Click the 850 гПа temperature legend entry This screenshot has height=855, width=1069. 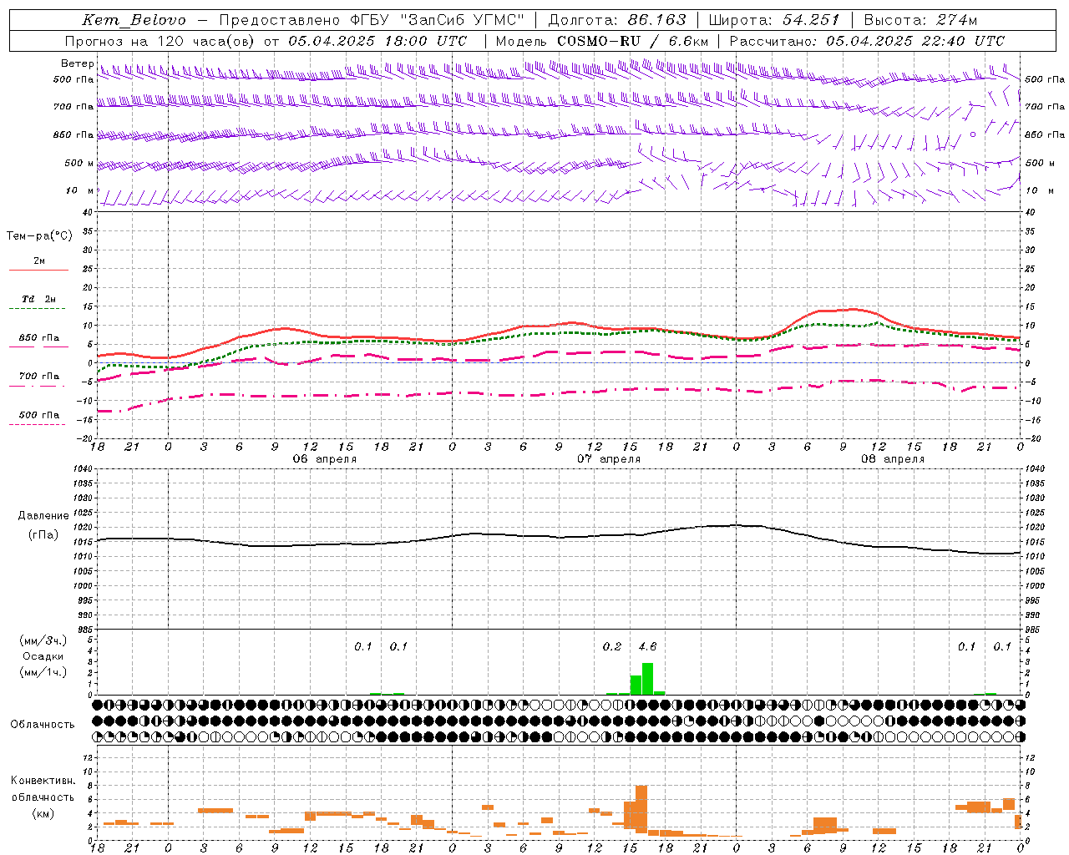point(38,338)
